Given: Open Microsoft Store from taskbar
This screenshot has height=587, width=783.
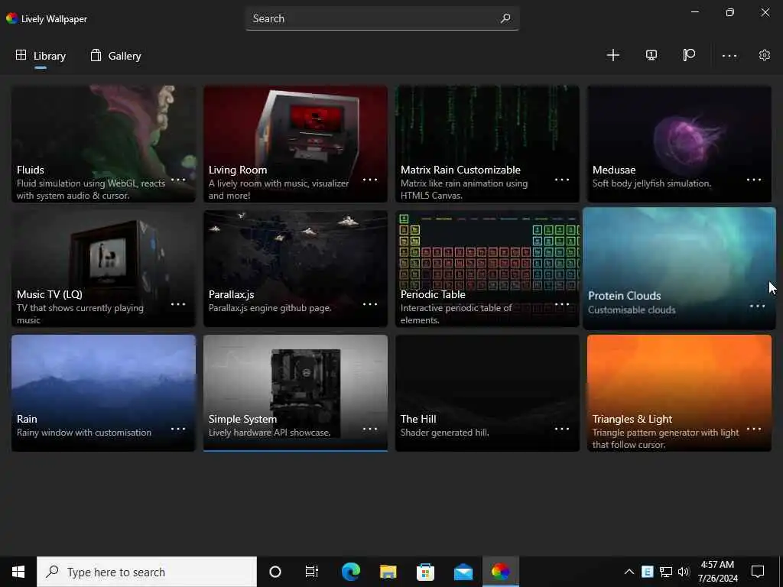Looking at the screenshot, I should [425, 572].
